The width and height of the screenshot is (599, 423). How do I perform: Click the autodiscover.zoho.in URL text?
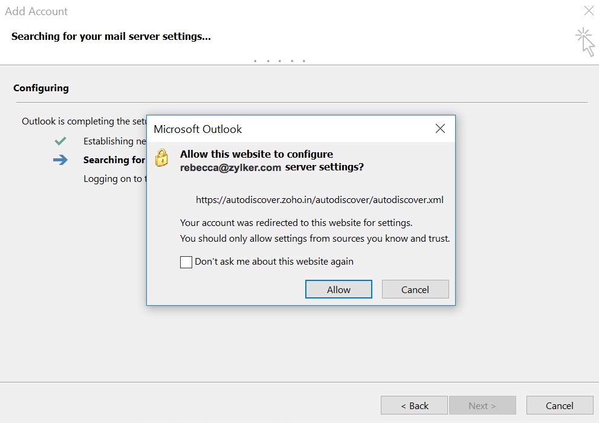(x=320, y=199)
